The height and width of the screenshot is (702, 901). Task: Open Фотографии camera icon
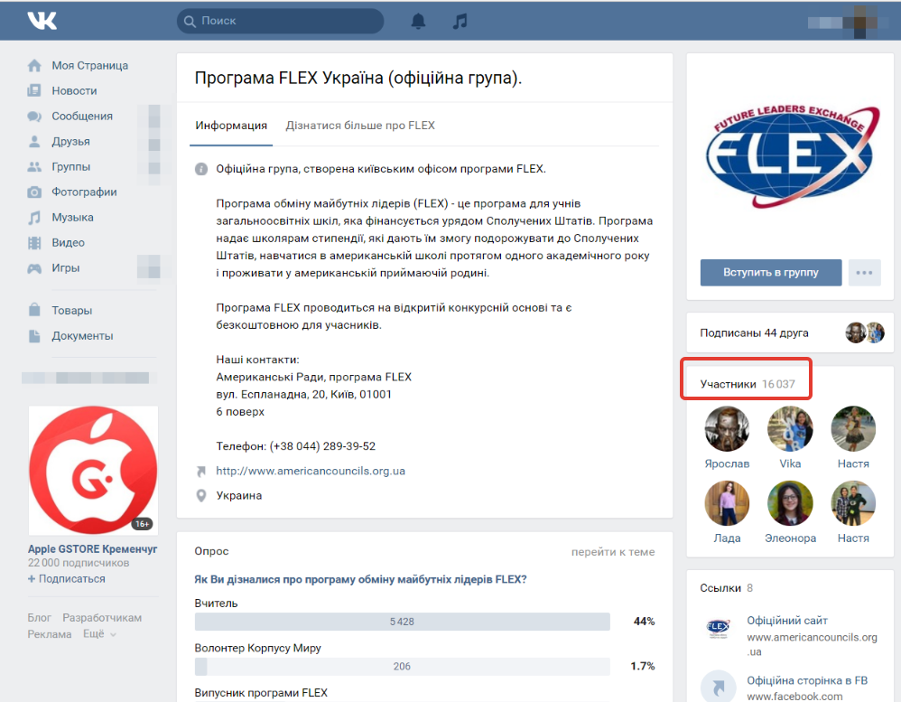pos(34,192)
